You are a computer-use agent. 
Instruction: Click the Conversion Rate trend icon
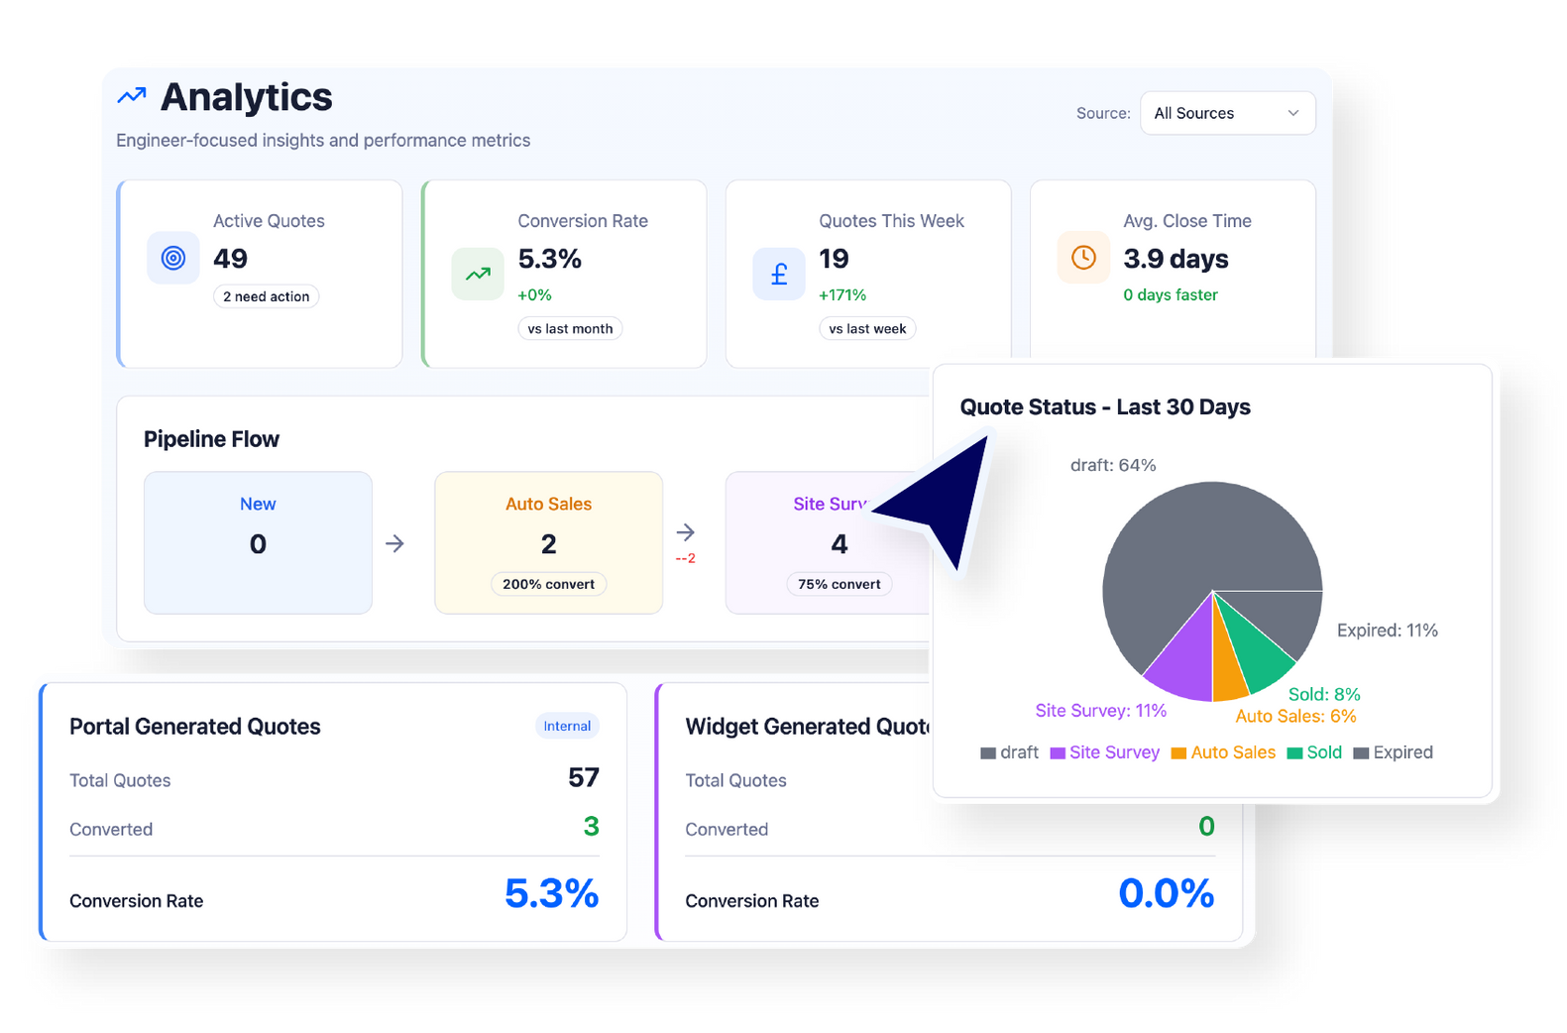pos(478,275)
